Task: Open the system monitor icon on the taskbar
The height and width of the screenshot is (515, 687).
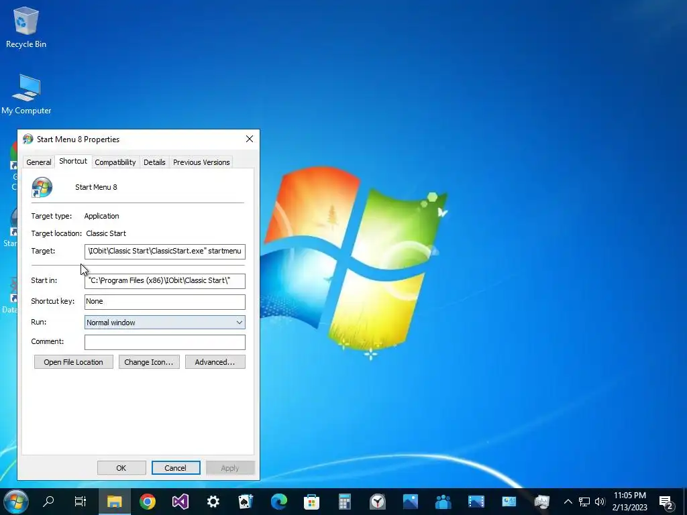Action: (541, 502)
